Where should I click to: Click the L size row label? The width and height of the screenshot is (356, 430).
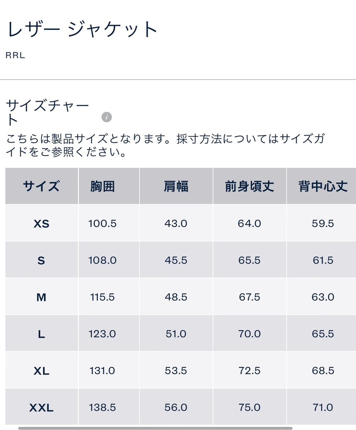click(41, 333)
